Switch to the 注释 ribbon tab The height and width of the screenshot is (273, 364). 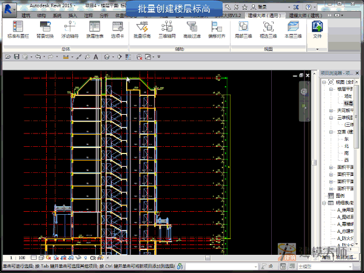(88, 16)
